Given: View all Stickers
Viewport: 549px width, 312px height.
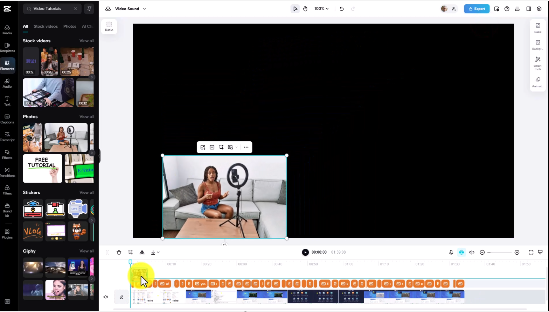Looking at the screenshot, I should point(86,192).
